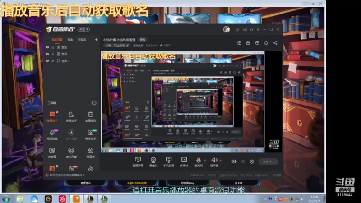The height and width of the screenshot is (203, 361).
Task: Open the 视频连麦 tool
Action: click(x=52, y=134)
